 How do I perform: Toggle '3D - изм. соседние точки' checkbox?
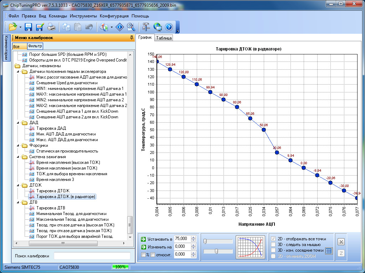pos(273,250)
